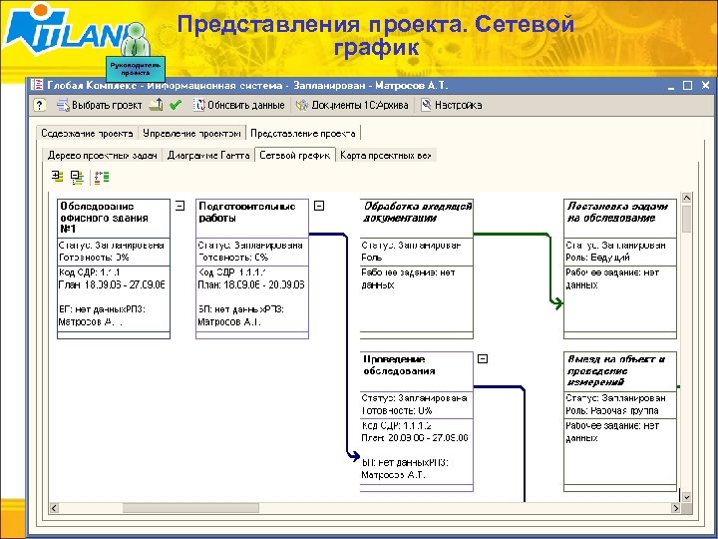718x539 pixels.
Task: Click horizontal scrollbar left arrow
Action: click(x=54, y=508)
